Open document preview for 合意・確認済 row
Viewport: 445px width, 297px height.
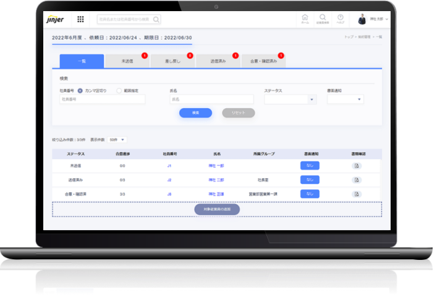[x=357, y=194]
